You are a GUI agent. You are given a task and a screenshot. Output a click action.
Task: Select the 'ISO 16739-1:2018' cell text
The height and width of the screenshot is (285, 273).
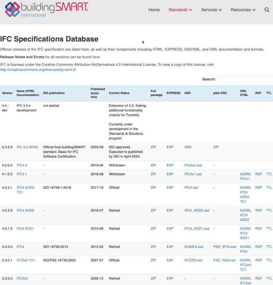pos(57,188)
